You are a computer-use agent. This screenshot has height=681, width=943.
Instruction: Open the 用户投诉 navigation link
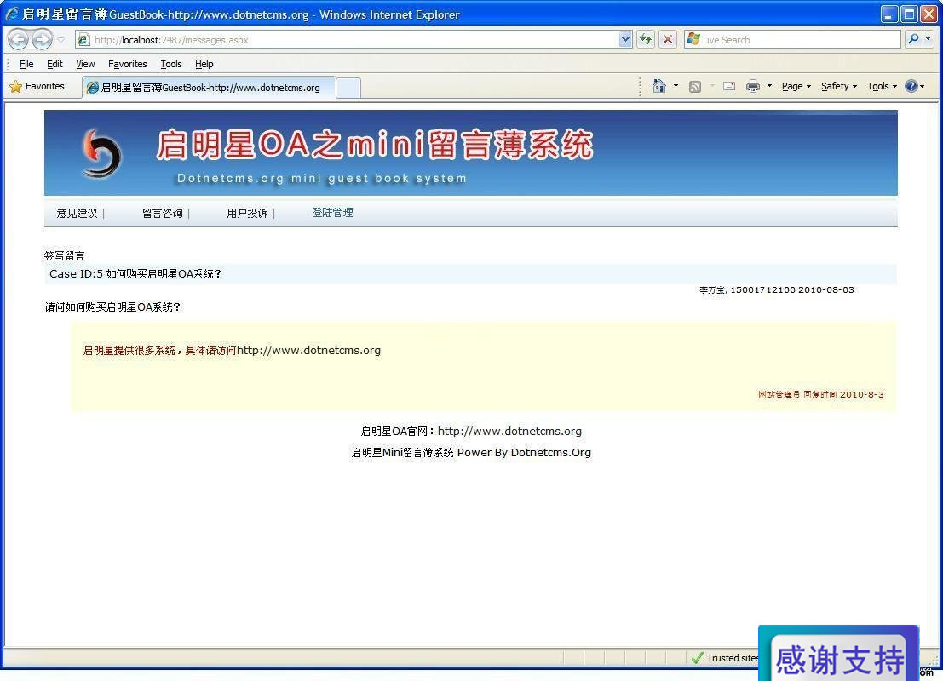pos(247,214)
